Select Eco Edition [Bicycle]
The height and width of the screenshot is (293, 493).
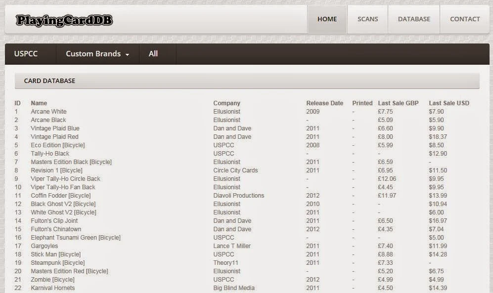58,145
